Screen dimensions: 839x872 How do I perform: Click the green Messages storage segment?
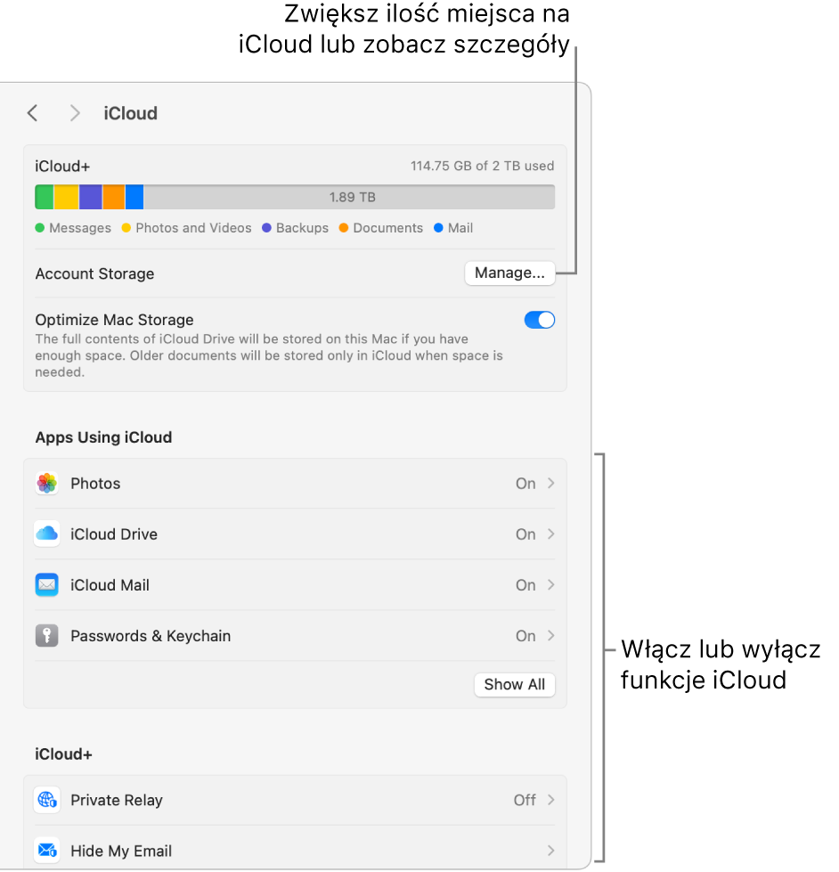44,197
